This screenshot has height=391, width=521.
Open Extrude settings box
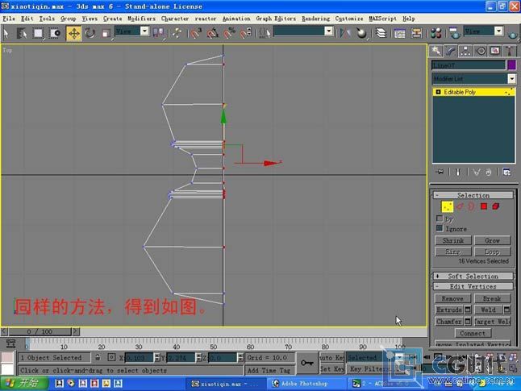click(468, 310)
